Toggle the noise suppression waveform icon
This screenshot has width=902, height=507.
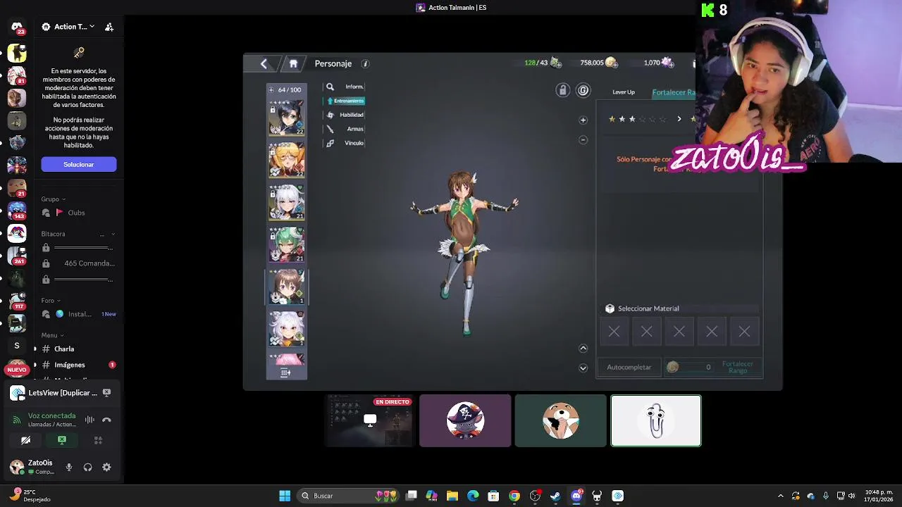89,420
